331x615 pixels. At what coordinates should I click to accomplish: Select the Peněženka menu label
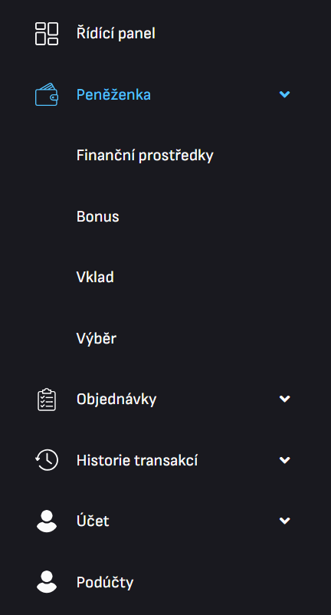pos(113,94)
